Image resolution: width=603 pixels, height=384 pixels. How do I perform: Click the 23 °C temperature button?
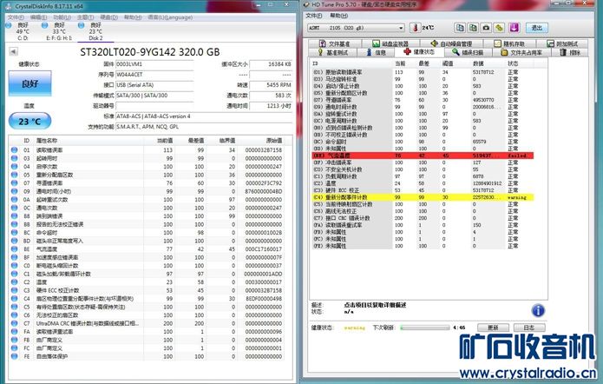tap(29, 122)
